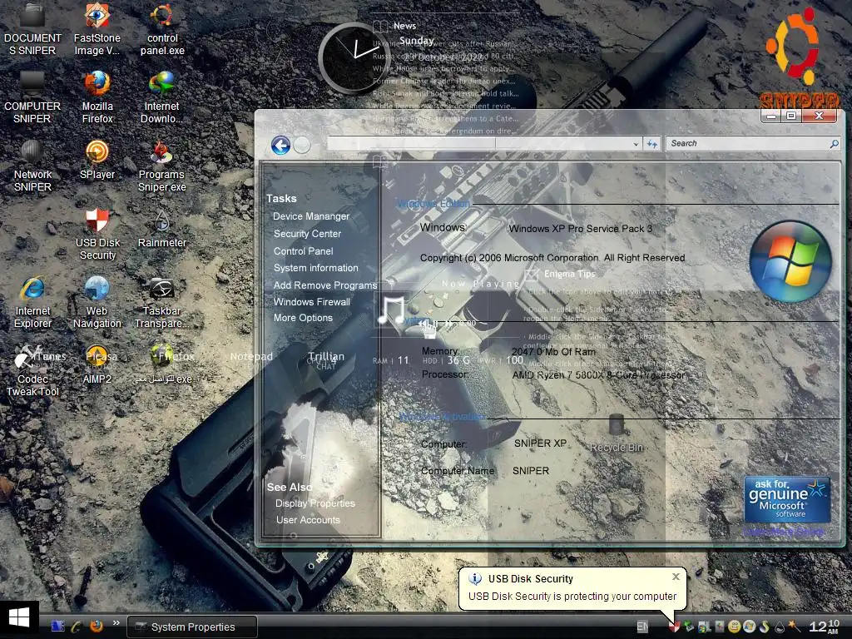Open Rainmeter desktop icon

(162, 228)
